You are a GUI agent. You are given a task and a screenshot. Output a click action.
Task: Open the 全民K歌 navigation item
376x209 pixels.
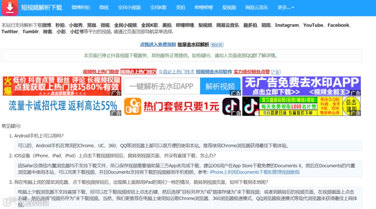pyautogui.click(x=158, y=8)
